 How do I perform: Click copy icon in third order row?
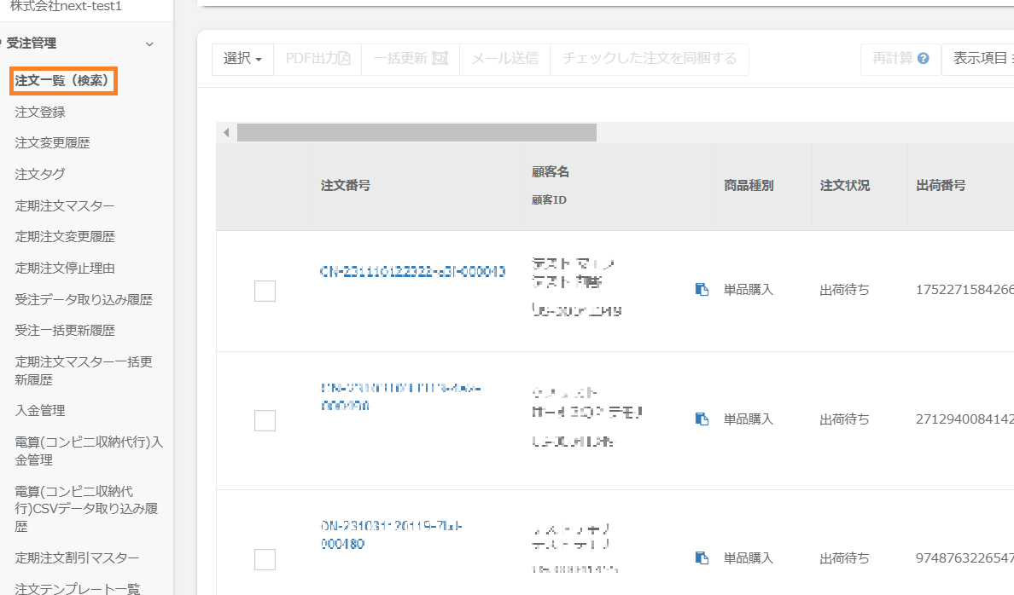point(702,558)
